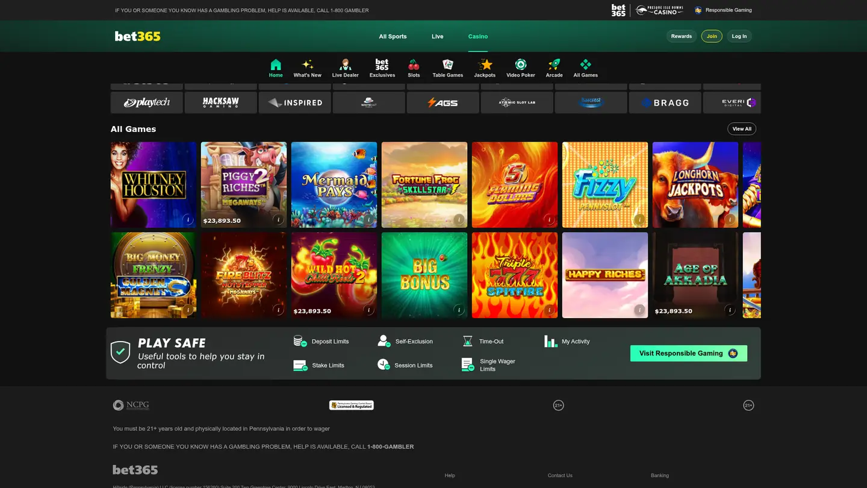Show info for Piggy Riches 2 Megaways

(278, 220)
